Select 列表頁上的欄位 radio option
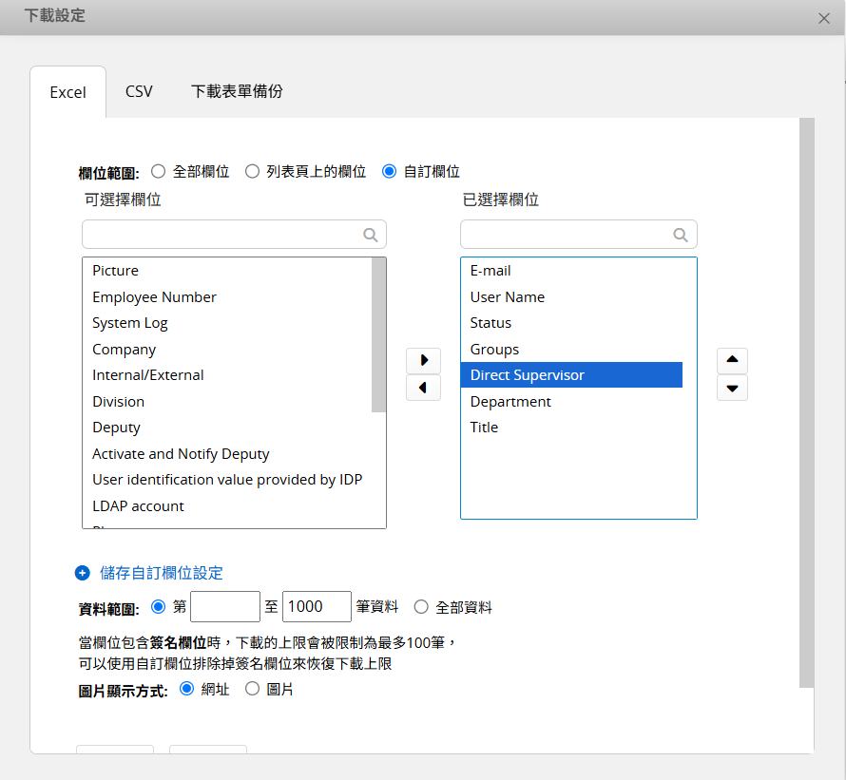Screen dimensions: 846x780 pos(252,172)
